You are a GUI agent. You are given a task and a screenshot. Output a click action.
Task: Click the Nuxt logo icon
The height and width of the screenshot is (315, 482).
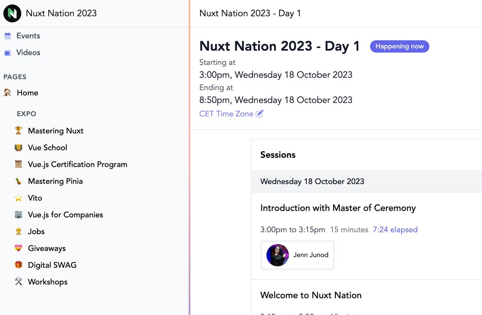pyautogui.click(x=12, y=13)
